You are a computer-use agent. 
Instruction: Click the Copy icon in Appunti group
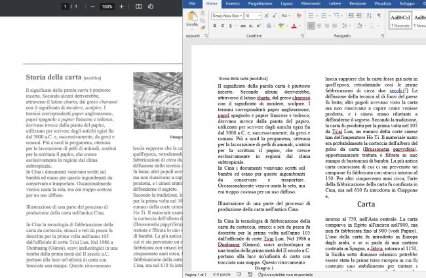pyautogui.click(x=203, y=20)
